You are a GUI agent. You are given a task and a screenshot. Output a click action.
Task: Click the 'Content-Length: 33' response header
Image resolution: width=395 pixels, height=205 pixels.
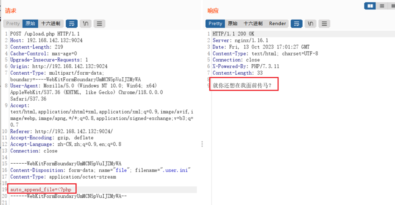[x=237, y=73]
